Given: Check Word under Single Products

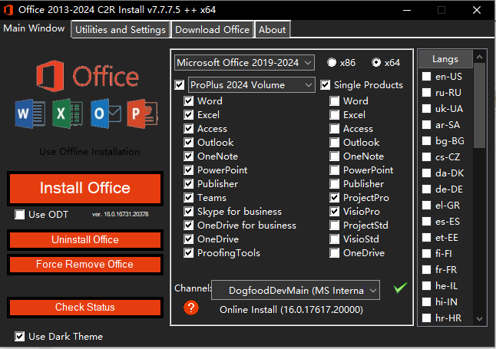Looking at the screenshot, I should 334,101.
